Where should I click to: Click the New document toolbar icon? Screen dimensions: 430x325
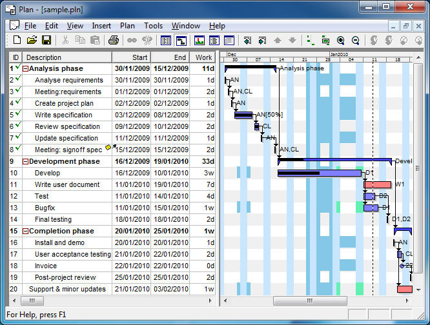[x=17, y=40]
